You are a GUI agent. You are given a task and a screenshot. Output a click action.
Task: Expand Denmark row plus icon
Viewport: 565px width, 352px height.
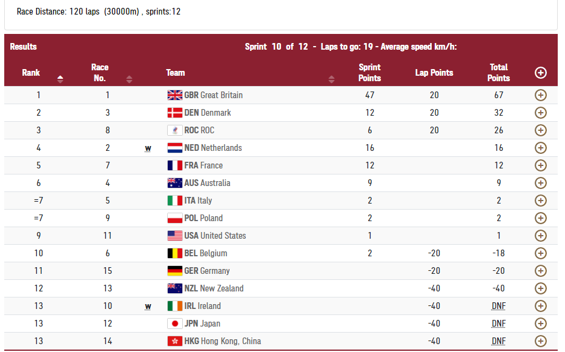pyautogui.click(x=540, y=113)
